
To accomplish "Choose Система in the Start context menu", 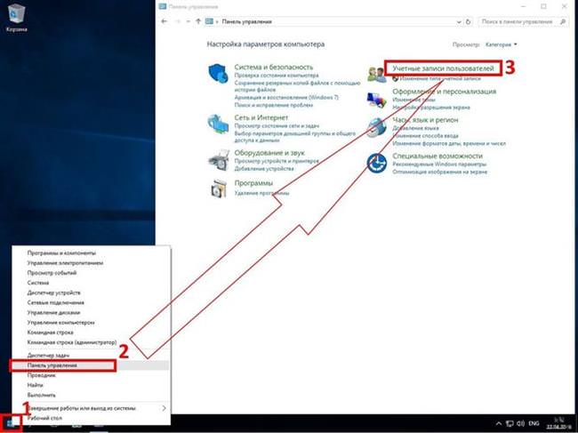I will (x=38, y=283).
